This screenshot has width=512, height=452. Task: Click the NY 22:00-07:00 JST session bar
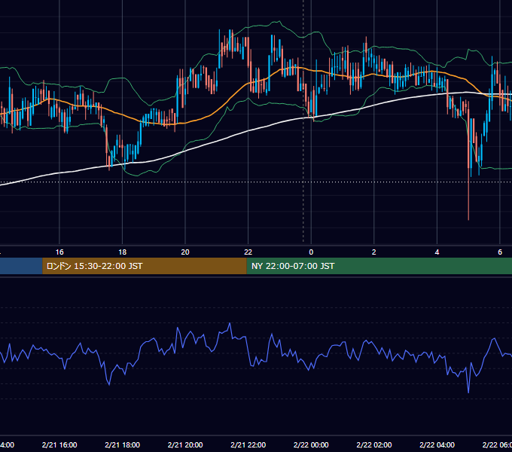click(x=379, y=266)
